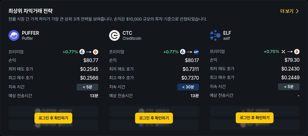The height and width of the screenshot is (136, 308).
Task: Click the < 5분 duration badge for PUFFER
Action: (87, 87)
